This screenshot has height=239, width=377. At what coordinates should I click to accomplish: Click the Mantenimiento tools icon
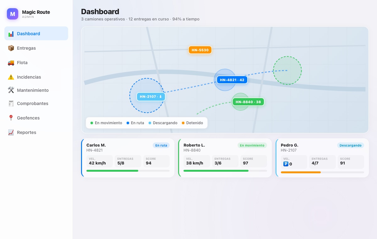coord(11,90)
